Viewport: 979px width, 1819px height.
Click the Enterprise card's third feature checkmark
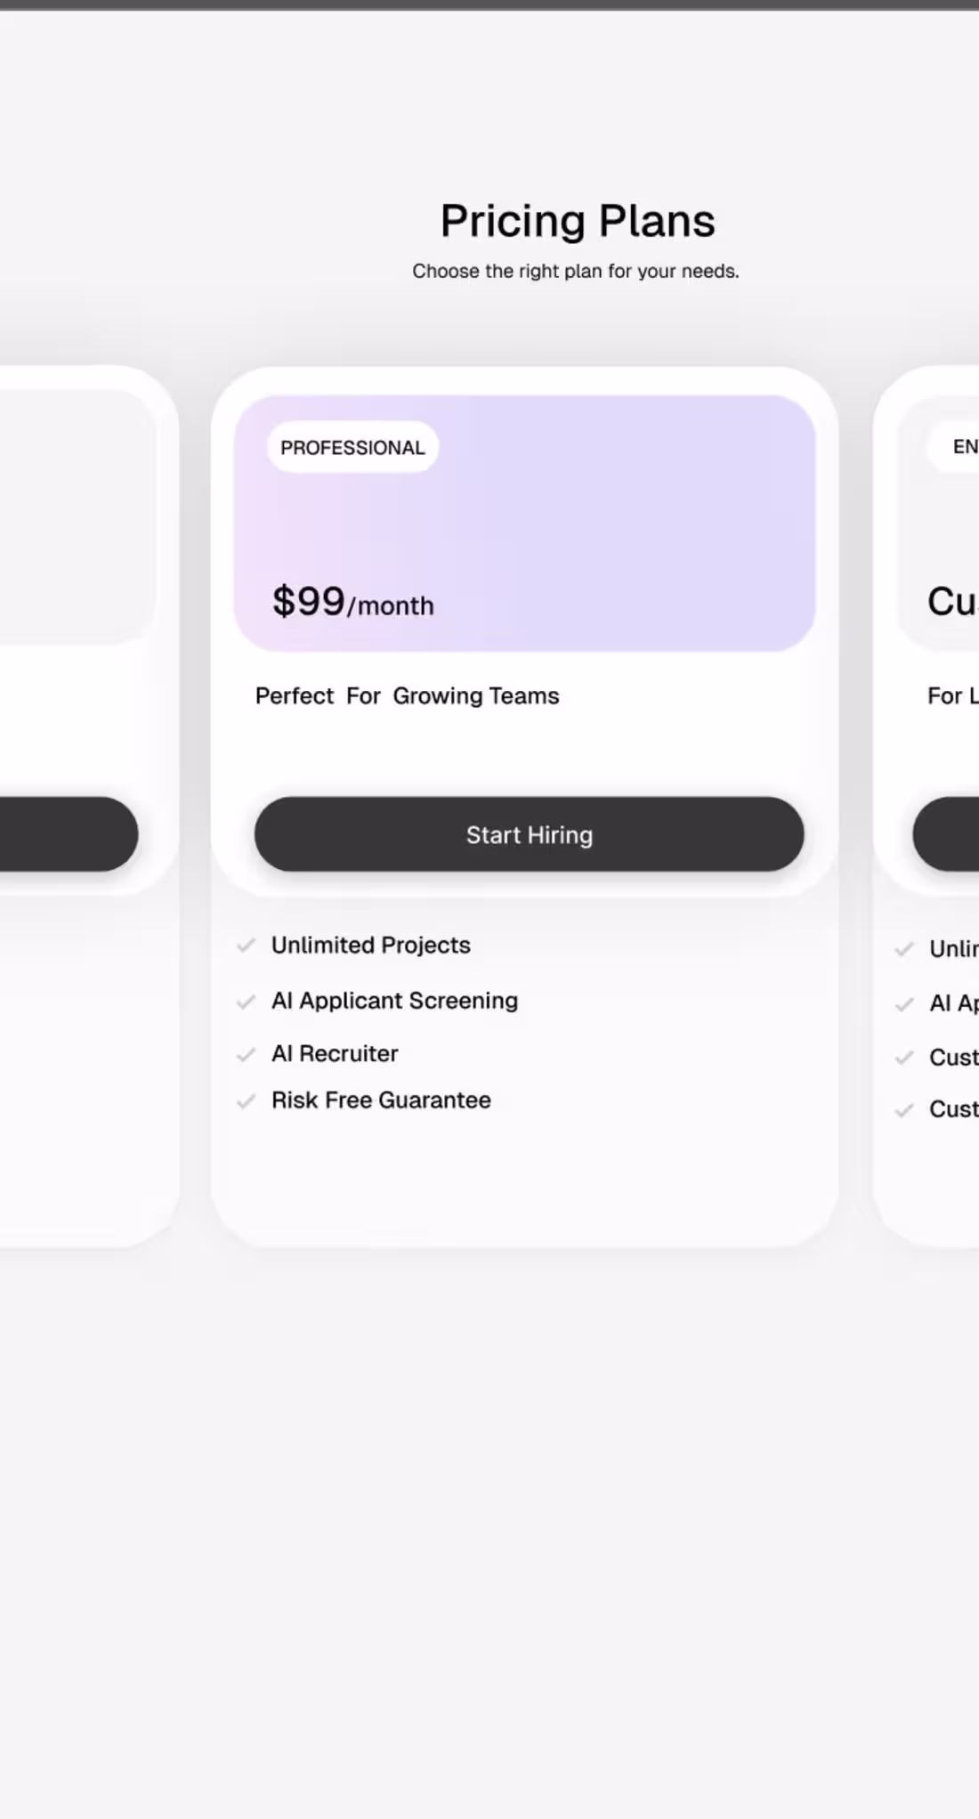904,1059
